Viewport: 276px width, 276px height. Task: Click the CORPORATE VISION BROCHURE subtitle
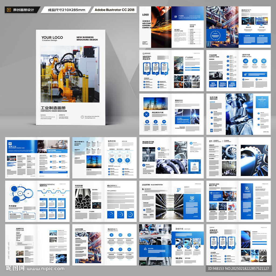[x=54, y=111]
